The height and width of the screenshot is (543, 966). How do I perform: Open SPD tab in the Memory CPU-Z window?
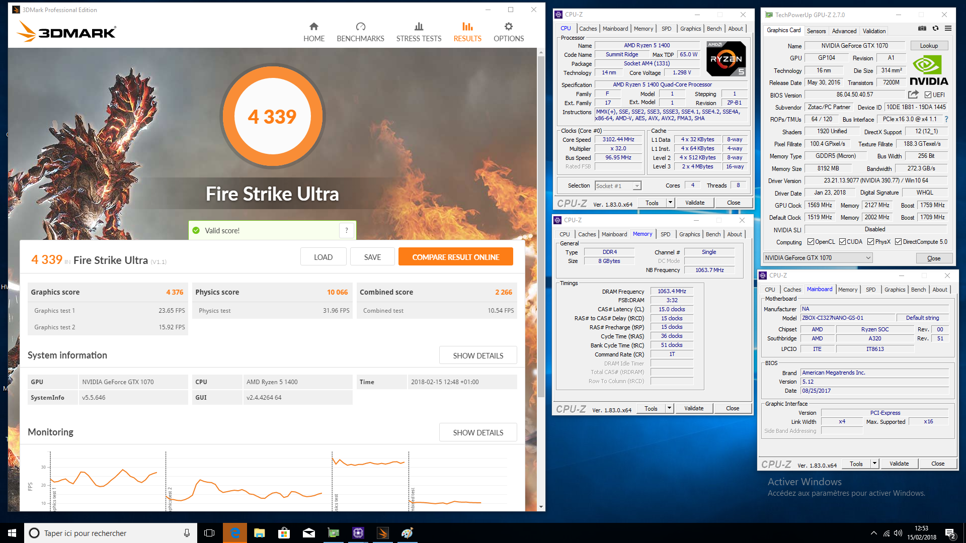665,234
